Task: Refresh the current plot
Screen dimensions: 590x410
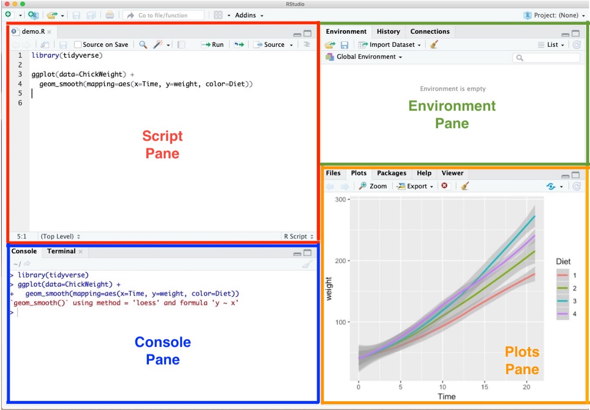Action: pos(577,186)
